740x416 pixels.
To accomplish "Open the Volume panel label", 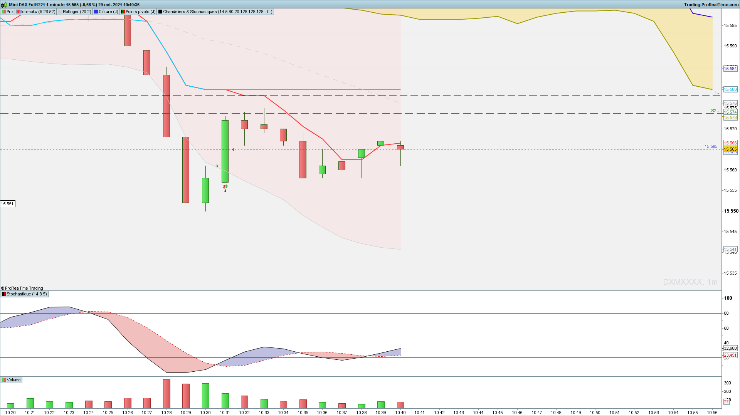I will 11,380.
